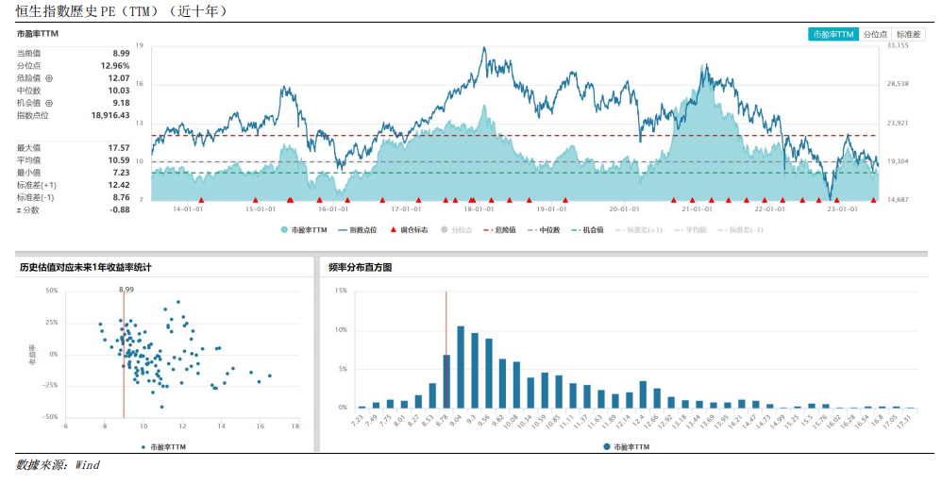The width and height of the screenshot is (942, 484).
Task: Click the 频率分布直方图 panel title
Action: (x=361, y=267)
